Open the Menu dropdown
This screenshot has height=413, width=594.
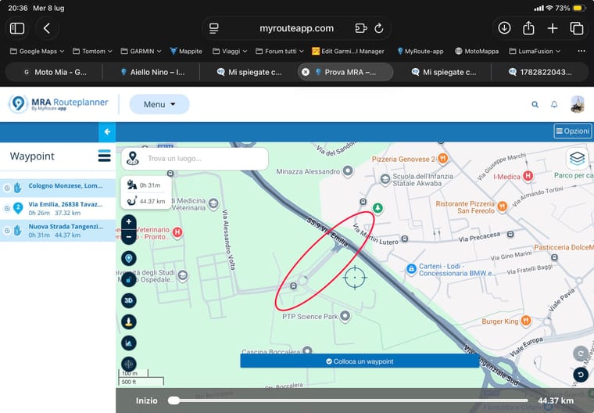(x=159, y=104)
